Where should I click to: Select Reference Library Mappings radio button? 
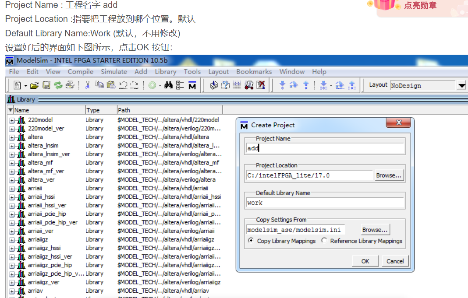(x=324, y=240)
